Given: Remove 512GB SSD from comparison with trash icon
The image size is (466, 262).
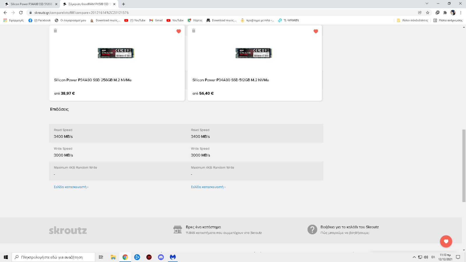Looking at the screenshot, I should pos(194,31).
